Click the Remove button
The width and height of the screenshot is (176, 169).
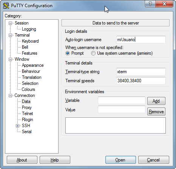tap(156, 112)
